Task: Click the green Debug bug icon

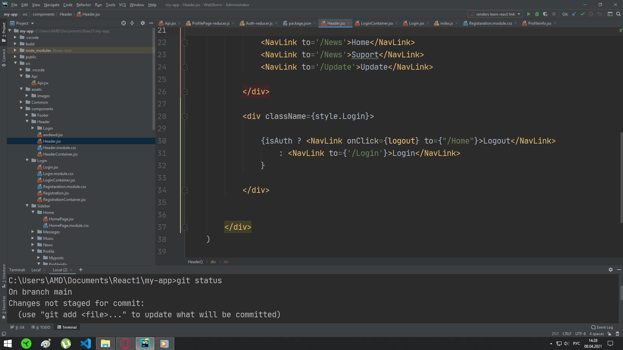Action: 537,14
